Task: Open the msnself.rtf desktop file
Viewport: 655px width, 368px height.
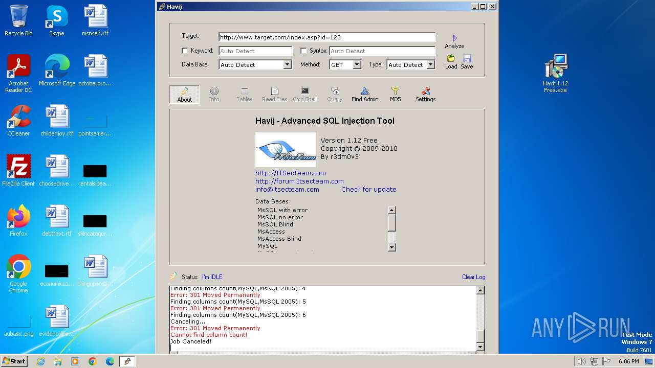Action: 95,20
